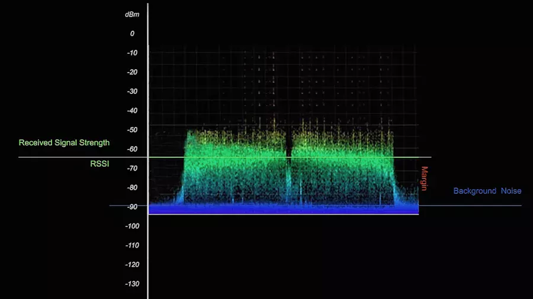Screen dimensions: 533x299
Task: Select the -130 axis tick label
Action: click(x=132, y=284)
